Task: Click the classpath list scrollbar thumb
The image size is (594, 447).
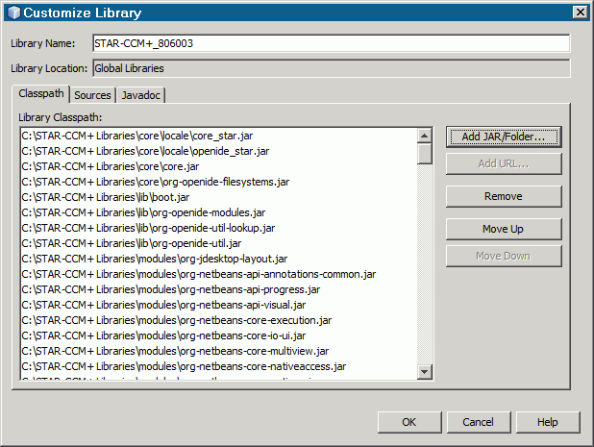Action: coord(425,154)
